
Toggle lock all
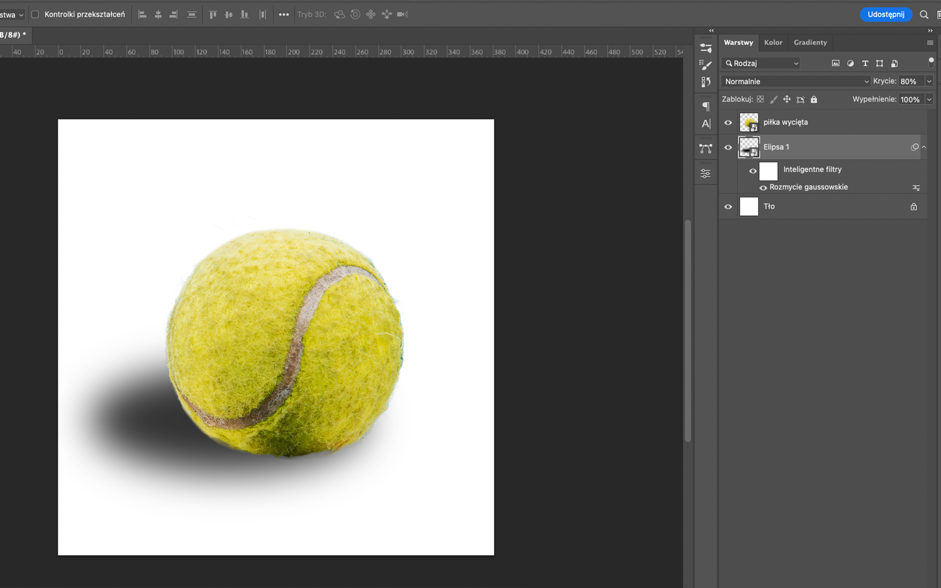814,99
